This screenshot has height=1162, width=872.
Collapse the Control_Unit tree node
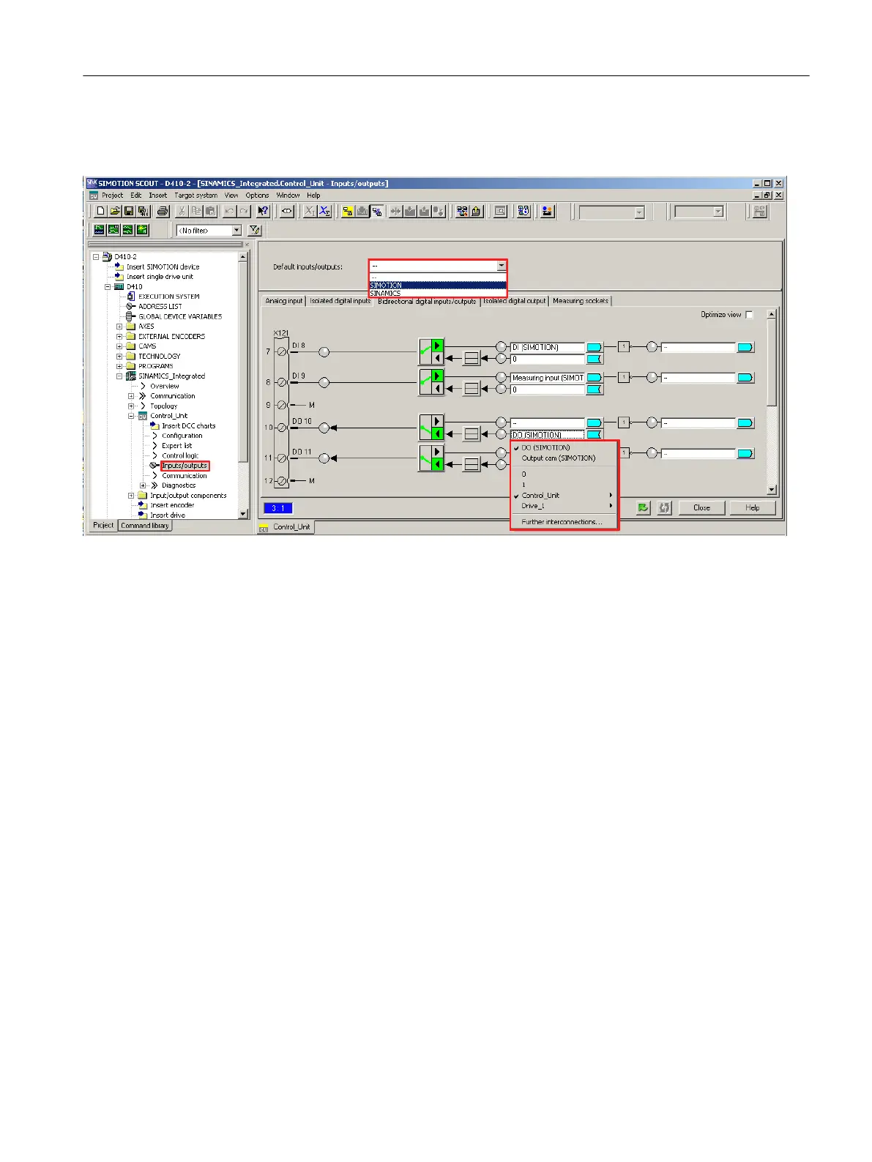pyautogui.click(x=131, y=416)
